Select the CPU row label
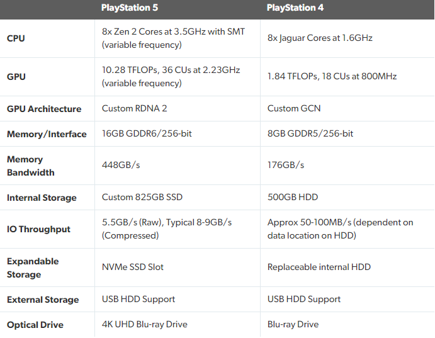This screenshot has width=435, height=338. point(16,38)
